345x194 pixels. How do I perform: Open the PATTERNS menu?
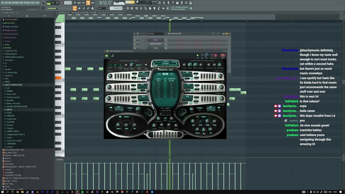pos(15,3)
